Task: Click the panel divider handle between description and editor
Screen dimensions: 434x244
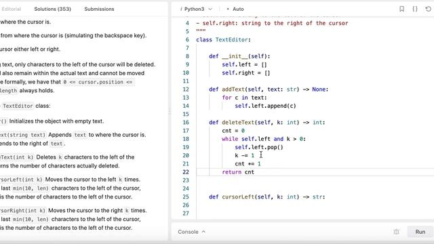Action: click(170, 111)
